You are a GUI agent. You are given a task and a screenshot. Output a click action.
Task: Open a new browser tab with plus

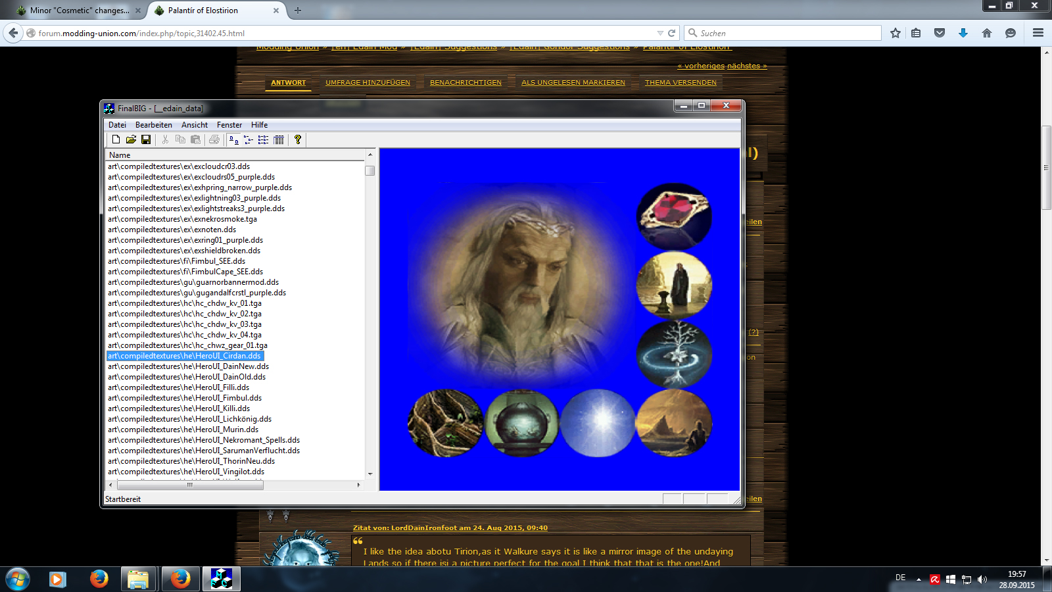pyautogui.click(x=298, y=11)
